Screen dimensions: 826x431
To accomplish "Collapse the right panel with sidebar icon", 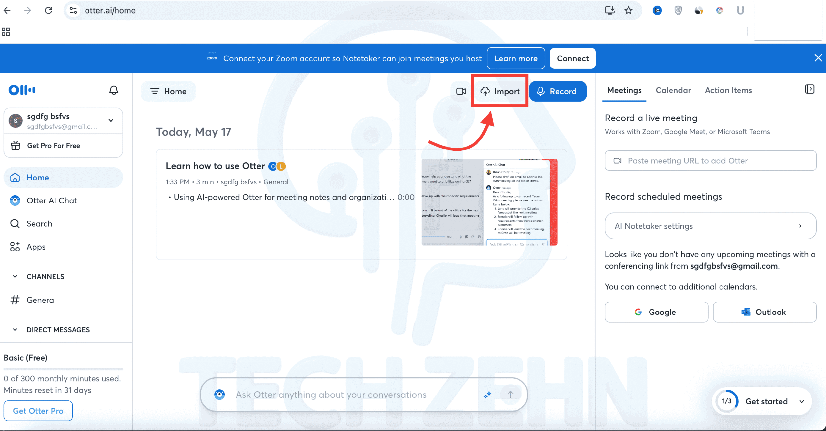I will pos(810,89).
